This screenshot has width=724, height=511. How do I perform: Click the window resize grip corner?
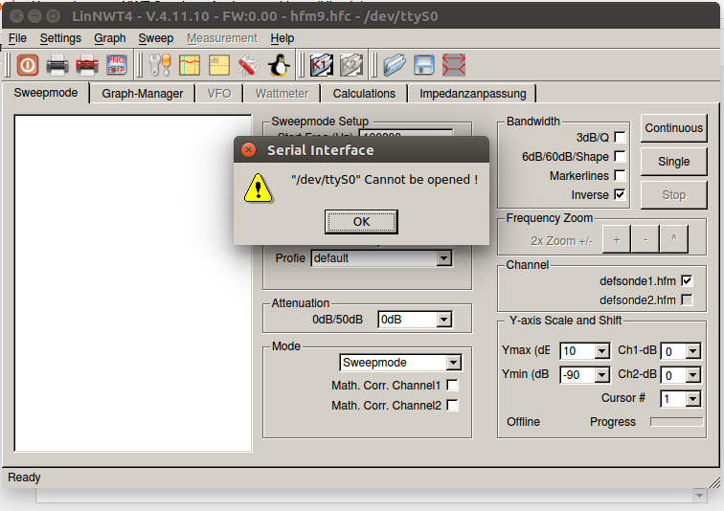coord(714,482)
